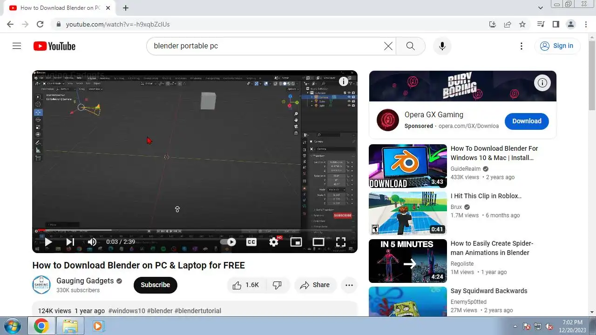This screenshot has width=596, height=335.
Task: Toggle autoplay switch in player
Action: tap(228, 242)
